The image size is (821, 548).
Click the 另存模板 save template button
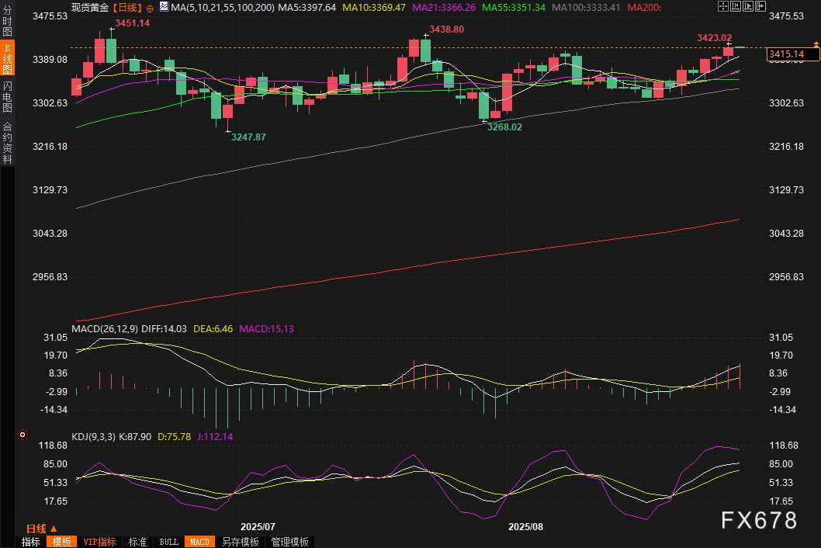pyautogui.click(x=240, y=542)
